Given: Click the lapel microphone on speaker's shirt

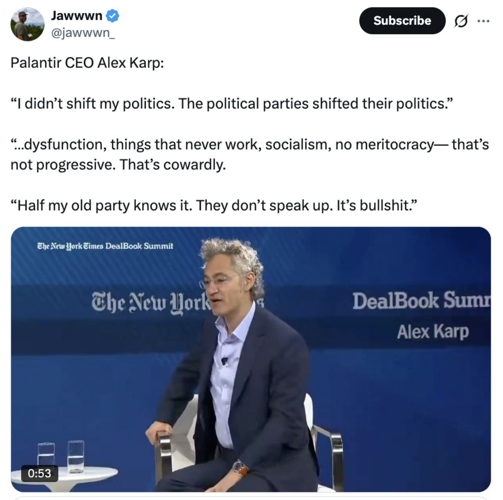Looking at the screenshot, I should (x=225, y=361).
